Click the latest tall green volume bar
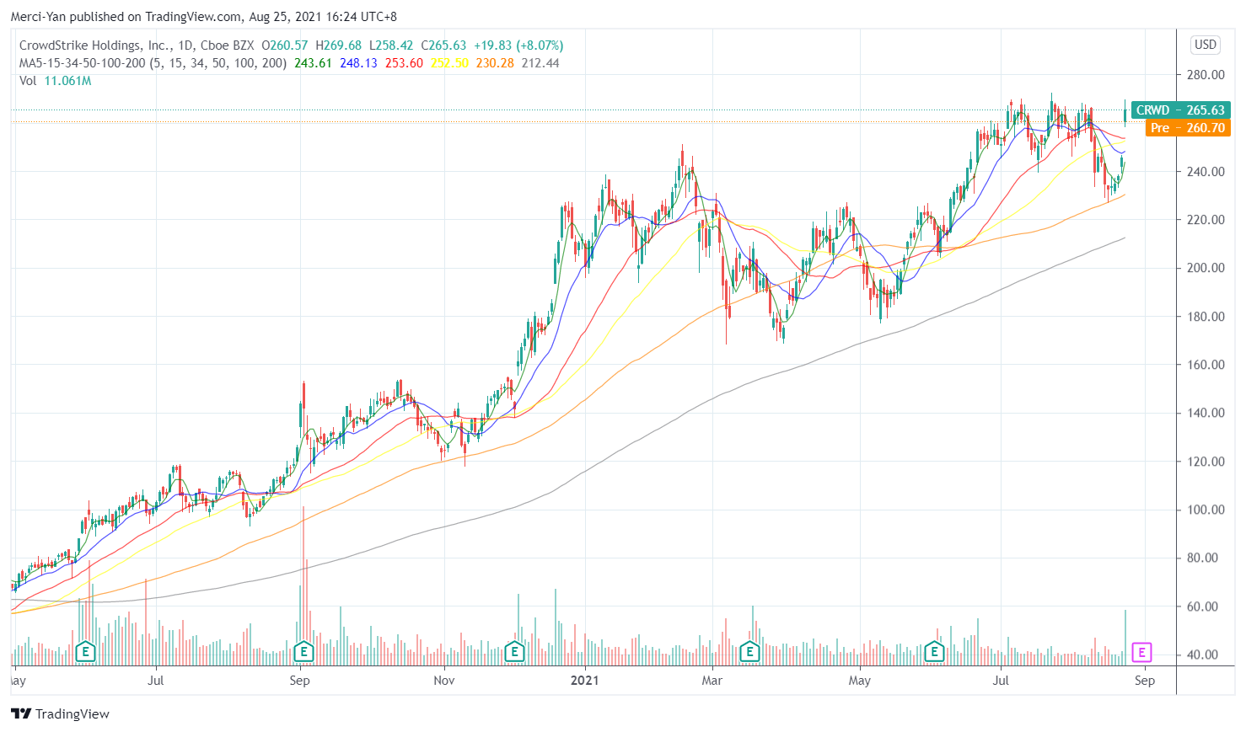The width and height of the screenshot is (1246, 732). (x=1125, y=638)
